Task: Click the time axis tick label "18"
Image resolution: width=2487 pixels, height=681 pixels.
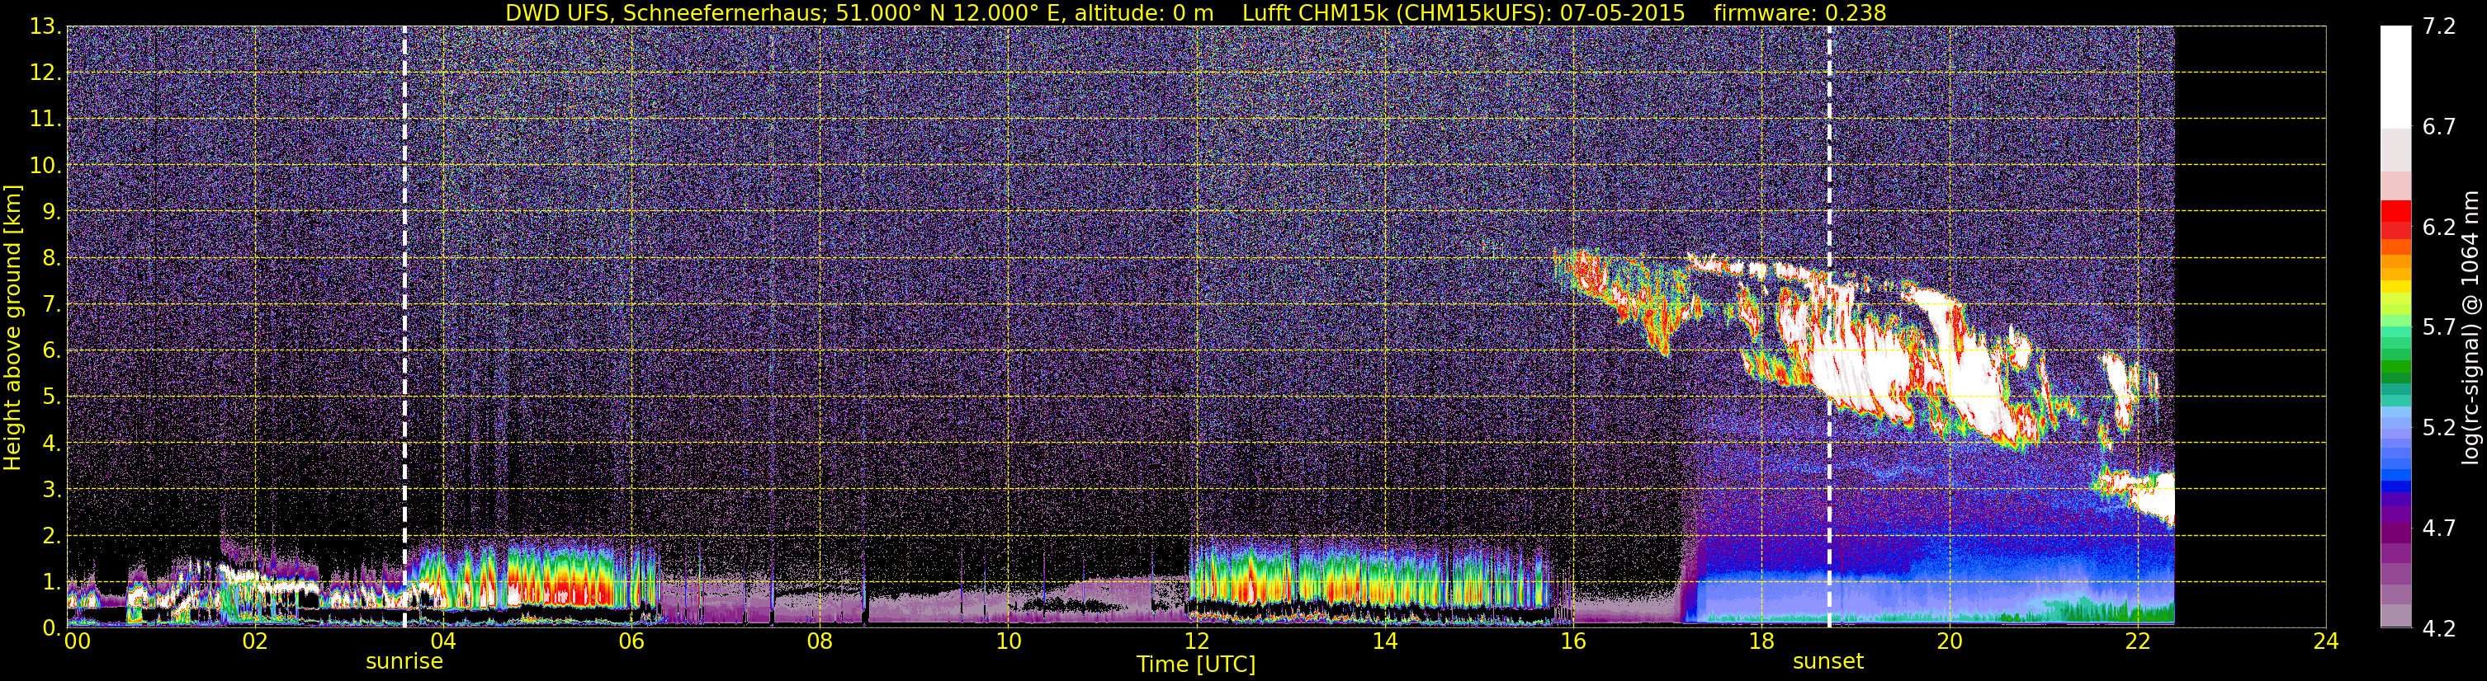Action: click(x=1761, y=642)
